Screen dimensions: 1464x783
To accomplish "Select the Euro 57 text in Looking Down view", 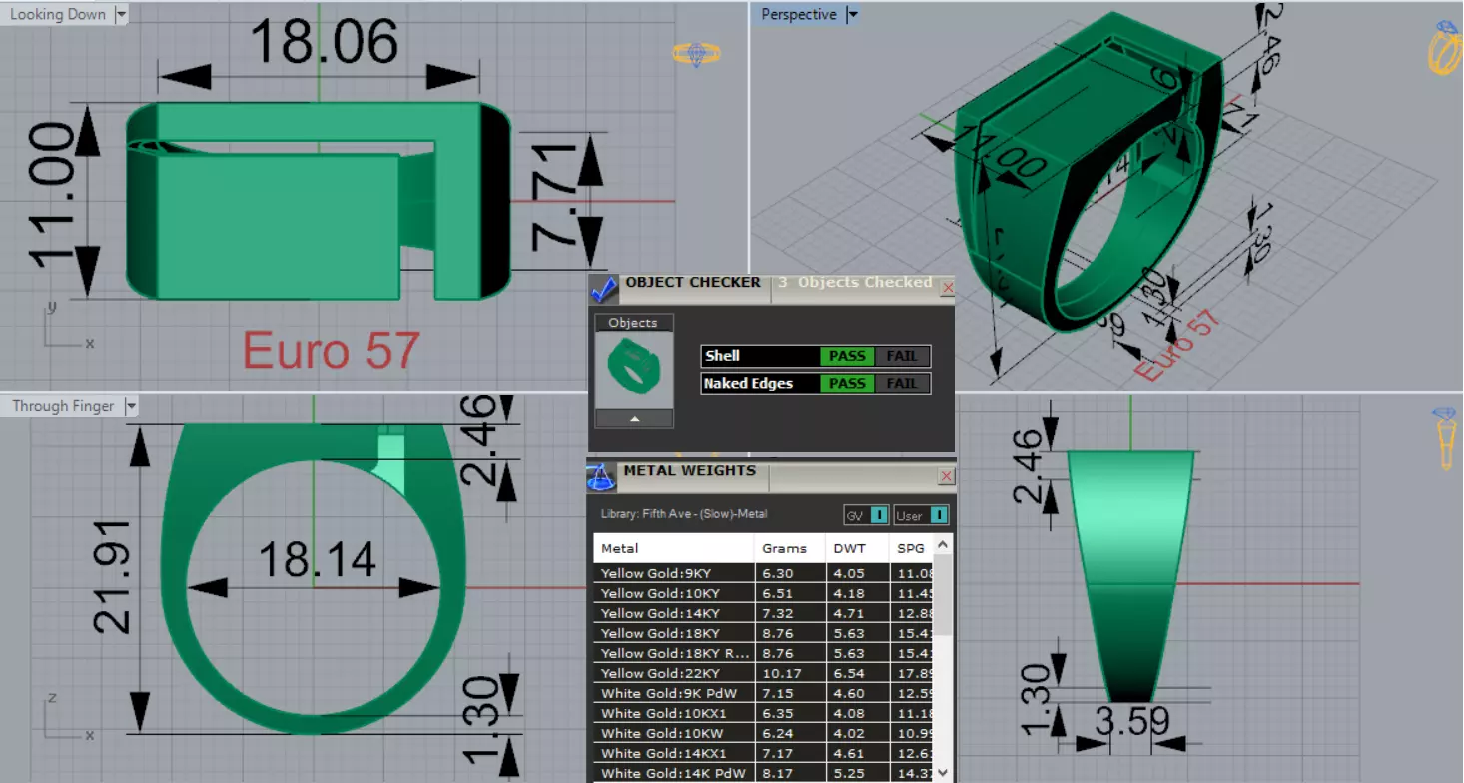I will tap(331, 350).
